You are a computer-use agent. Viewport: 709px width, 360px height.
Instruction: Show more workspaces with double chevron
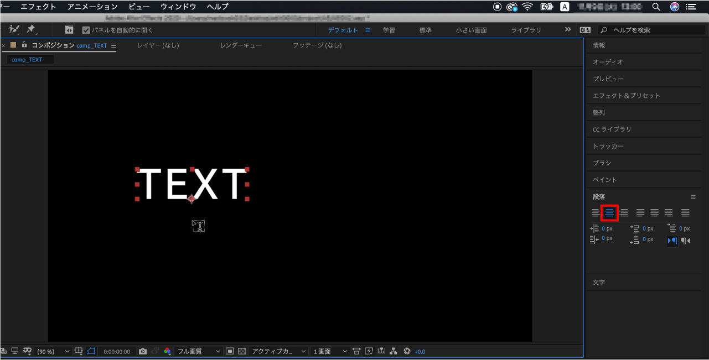[x=568, y=29]
